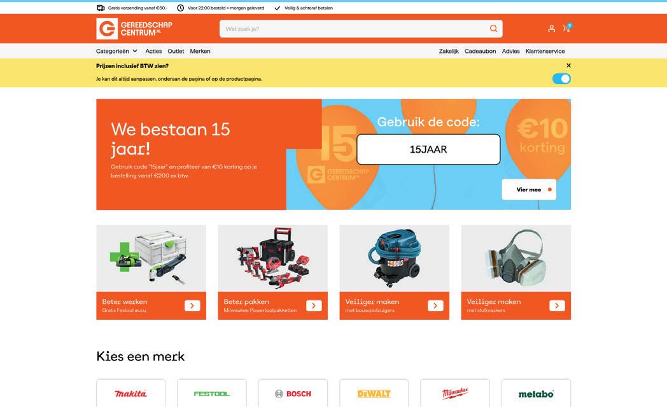
Task: Open the Cadeaubon link
Action: tap(480, 51)
